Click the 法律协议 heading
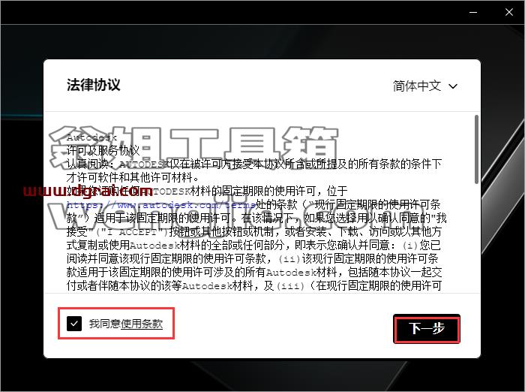 [x=93, y=85]
